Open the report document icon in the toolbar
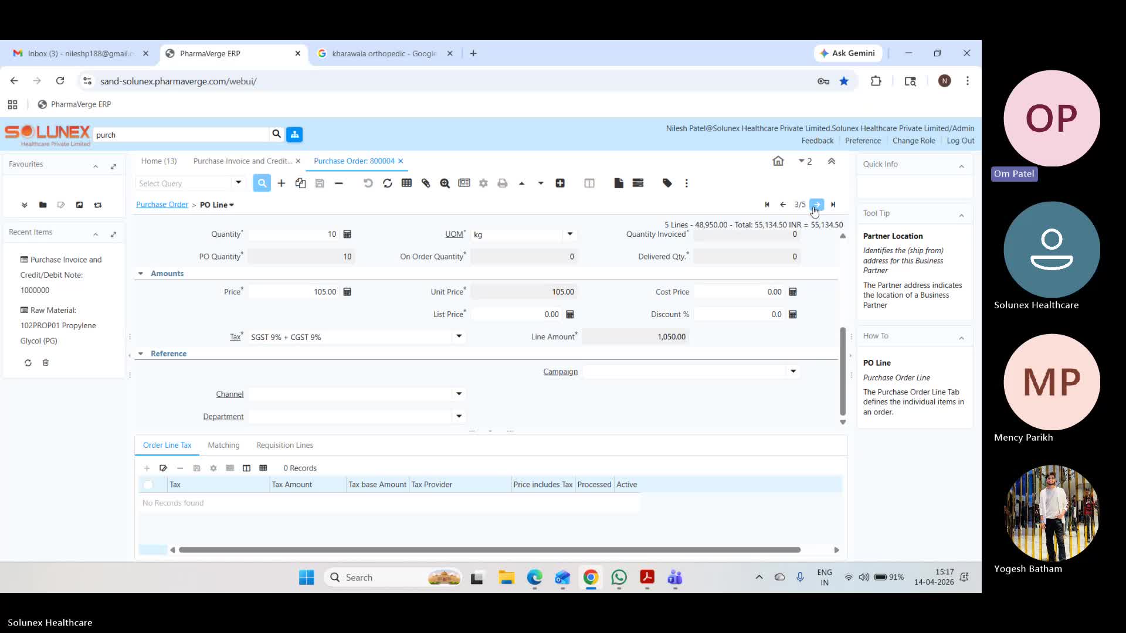 point(619,183)
